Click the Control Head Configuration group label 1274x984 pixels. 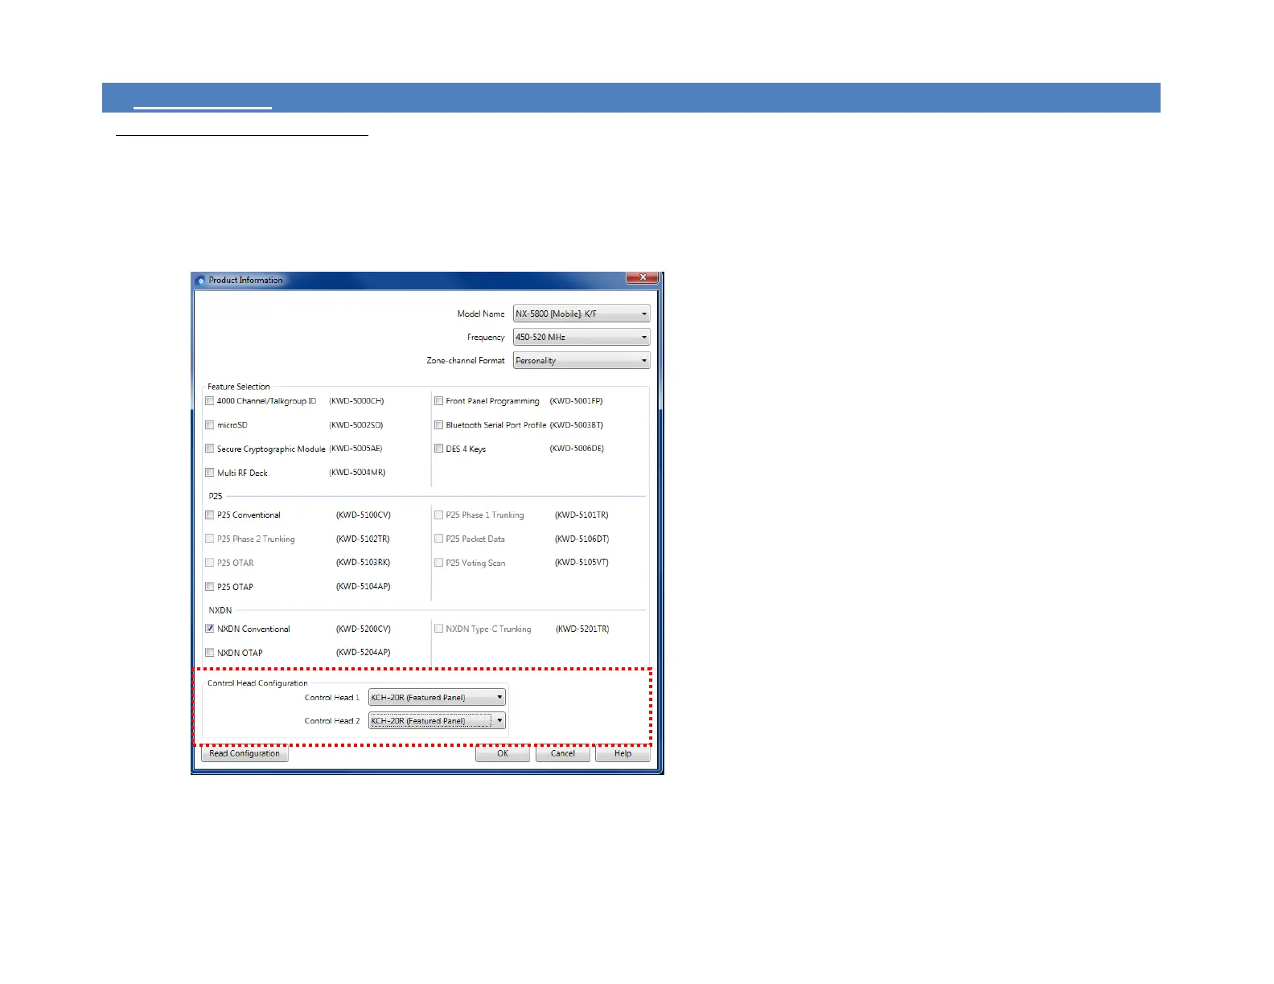tap(257, 683)
